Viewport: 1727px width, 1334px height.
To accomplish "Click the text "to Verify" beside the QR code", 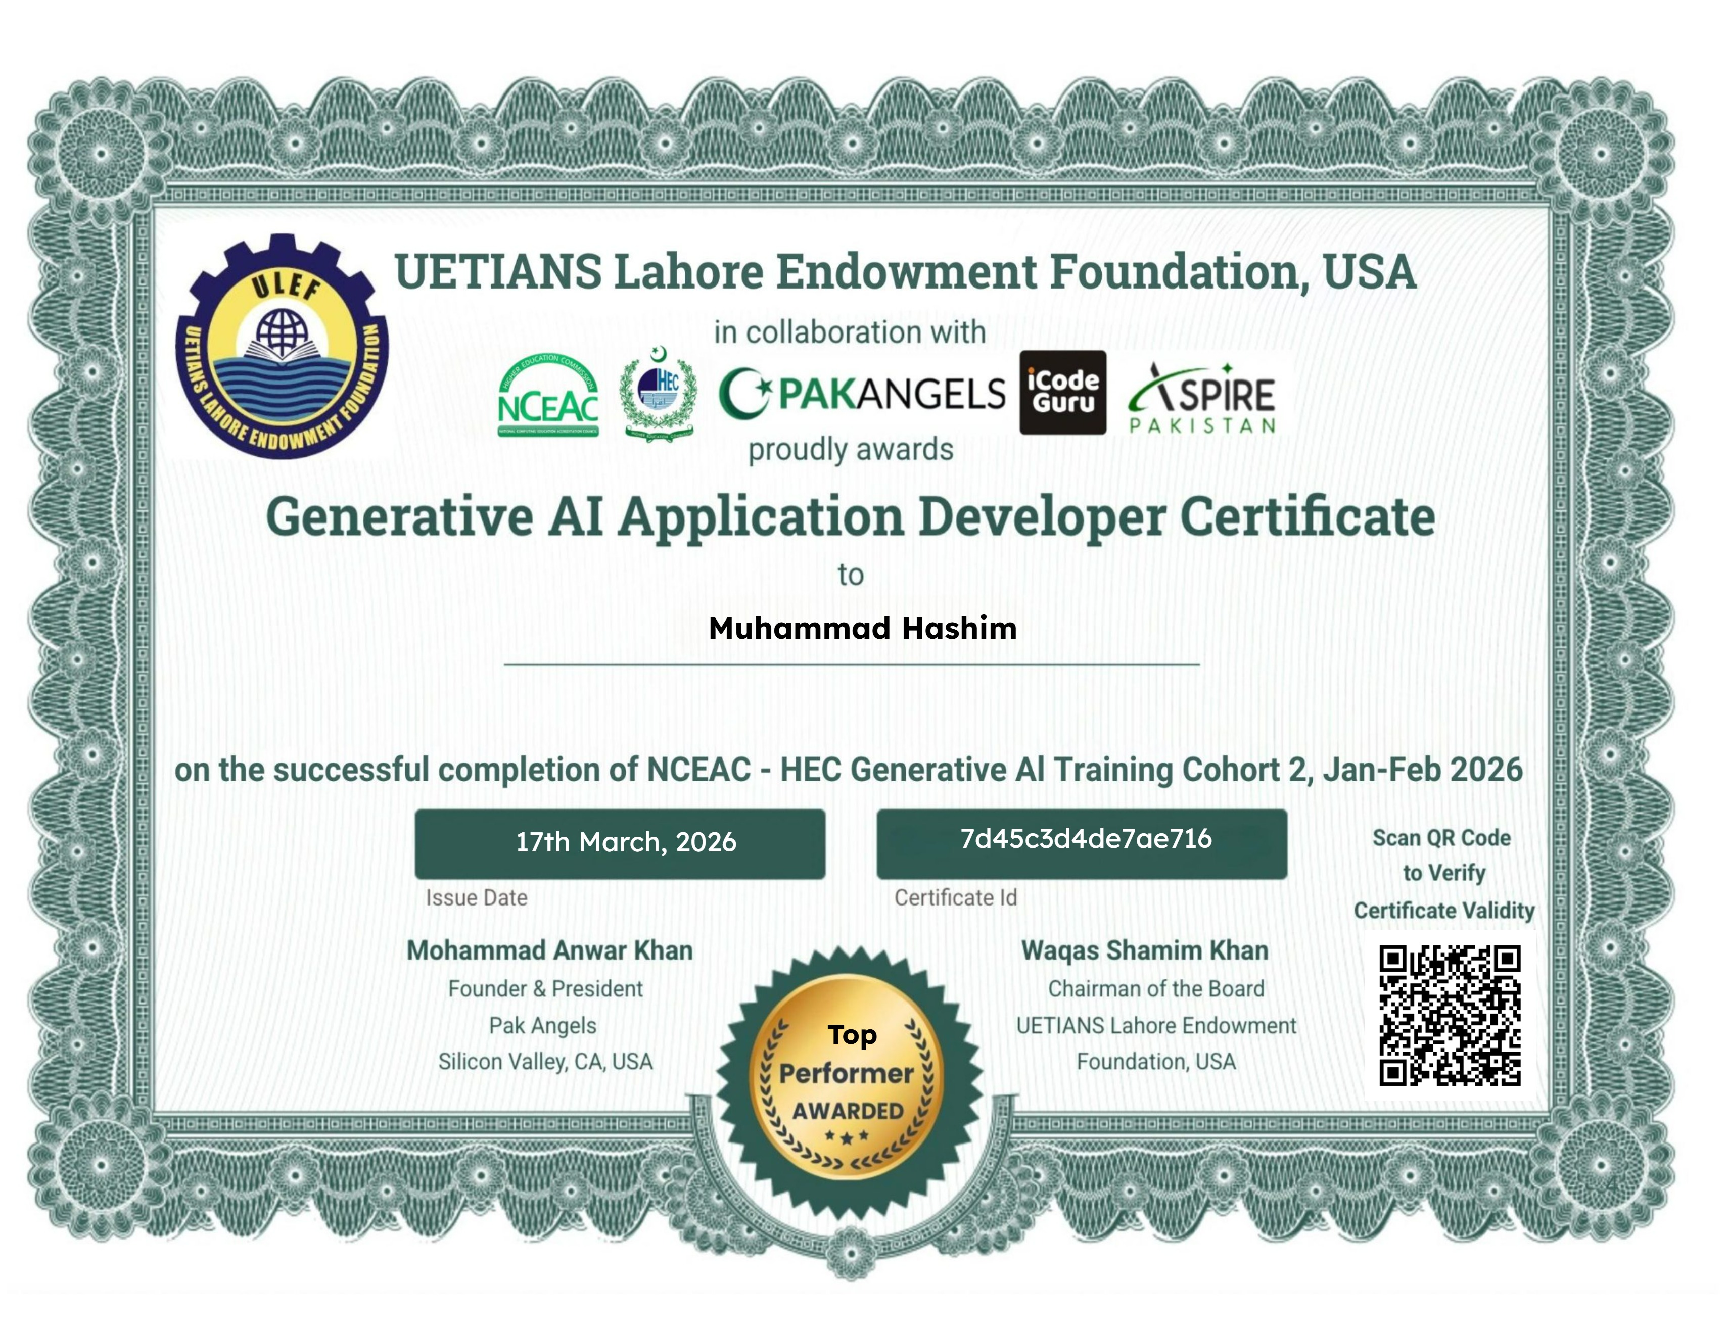I will pyautogui.click(x=1444, y=874).
